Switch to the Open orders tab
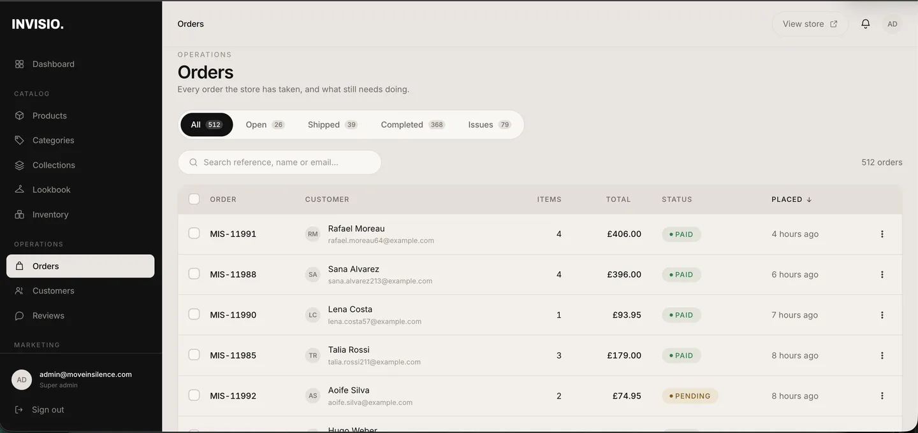Screen dimensions: 918x433 click(x=265, y=125)
